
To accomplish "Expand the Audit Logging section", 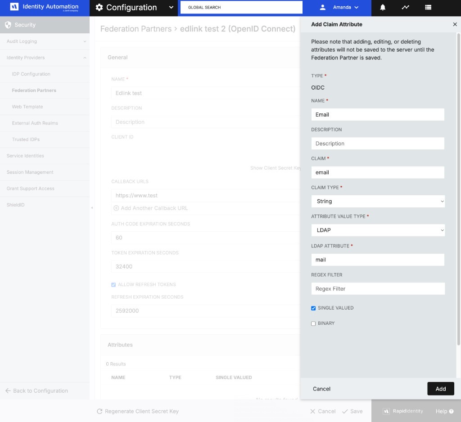I will click(45, 41).
